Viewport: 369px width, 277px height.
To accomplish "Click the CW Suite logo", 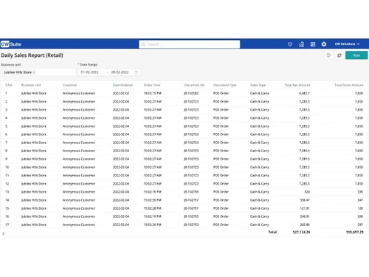I will click(x=11, y=44).
